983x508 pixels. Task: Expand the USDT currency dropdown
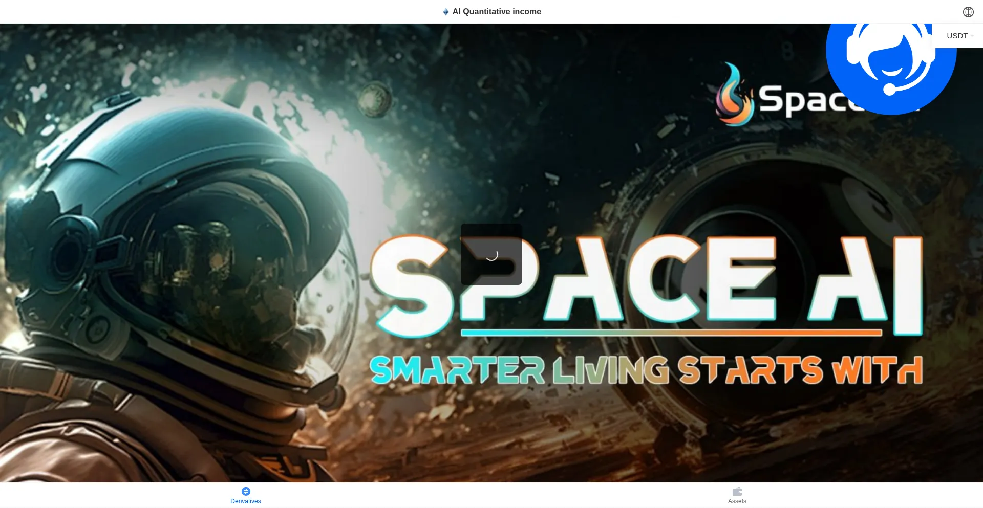coord(957,36)
